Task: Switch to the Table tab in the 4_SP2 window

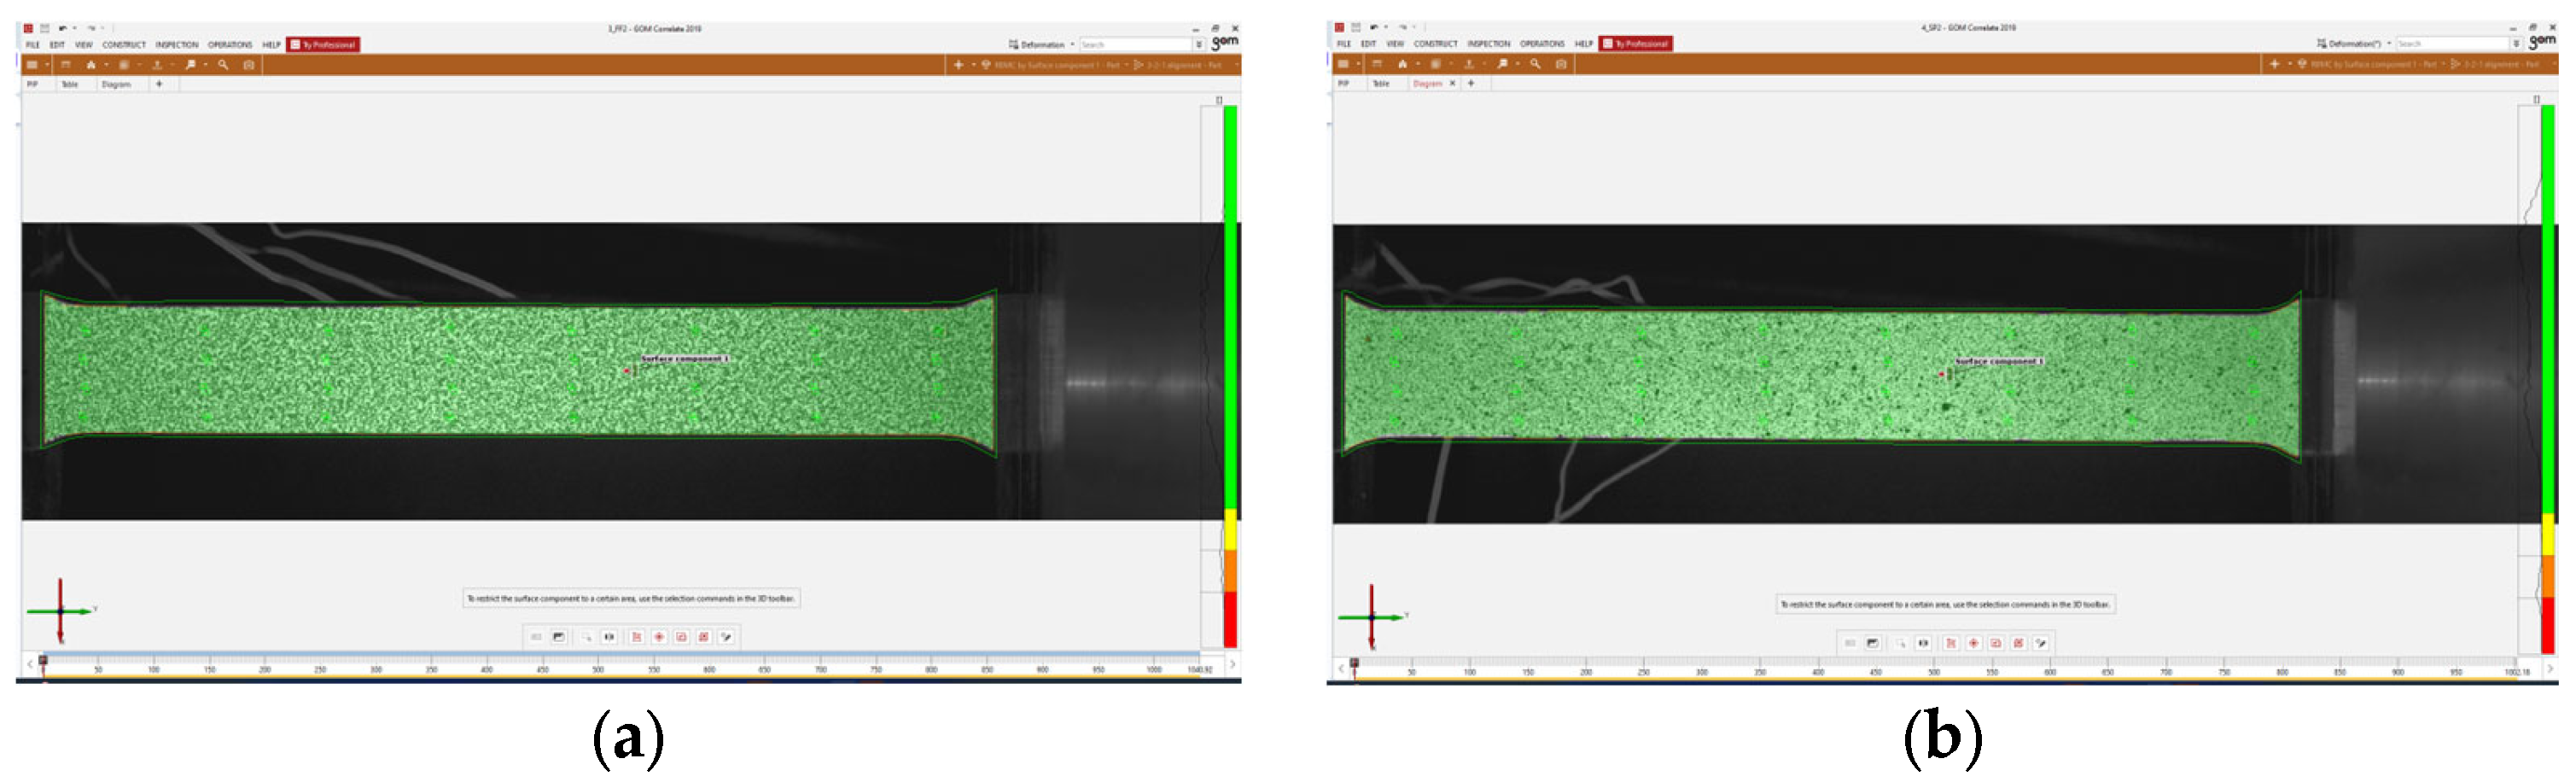Action: click(x=1380, y=84)
